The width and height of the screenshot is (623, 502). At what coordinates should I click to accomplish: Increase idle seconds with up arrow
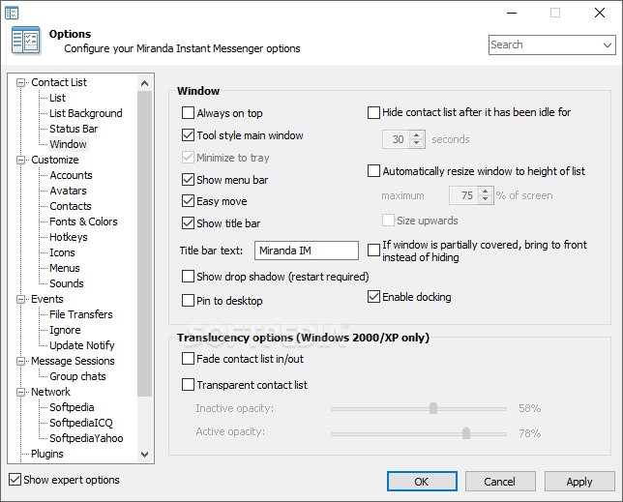(416, 135)
